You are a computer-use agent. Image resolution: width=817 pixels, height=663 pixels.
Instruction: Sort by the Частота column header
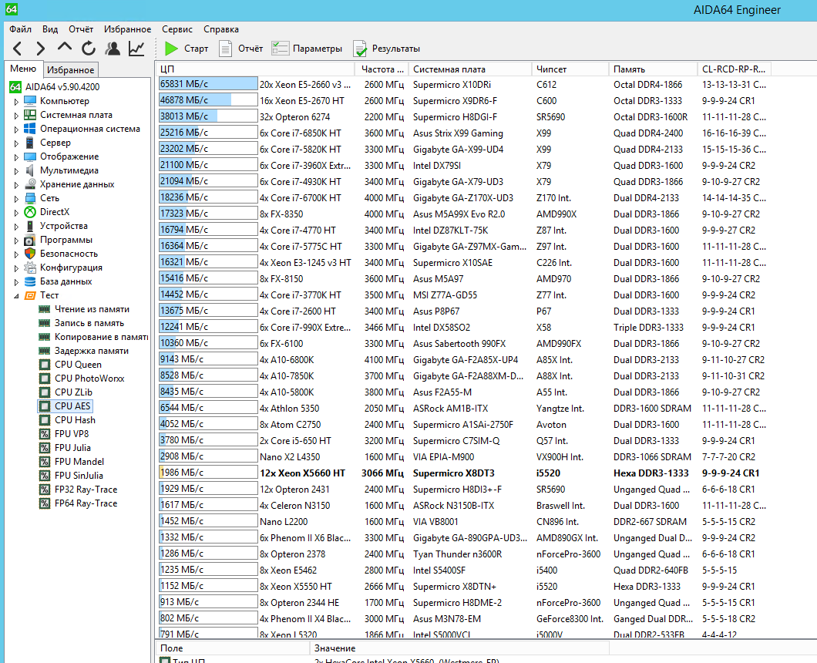coord(381,69)
